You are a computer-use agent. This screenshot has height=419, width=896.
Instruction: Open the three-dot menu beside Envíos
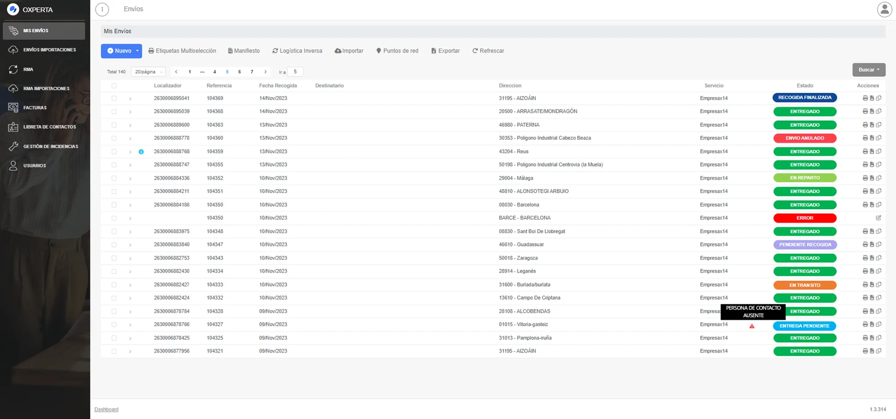pyautogui.click(x=102, y=9)
